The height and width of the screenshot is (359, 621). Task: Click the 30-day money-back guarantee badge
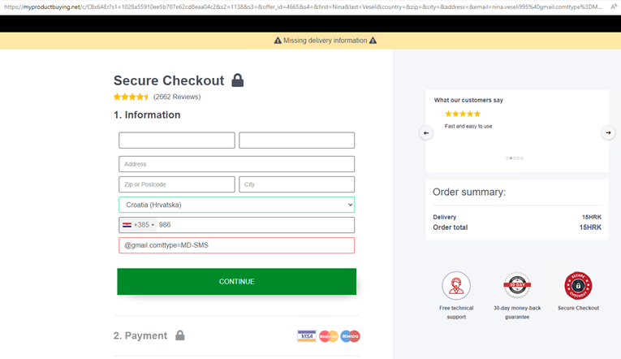pos(517,286)
